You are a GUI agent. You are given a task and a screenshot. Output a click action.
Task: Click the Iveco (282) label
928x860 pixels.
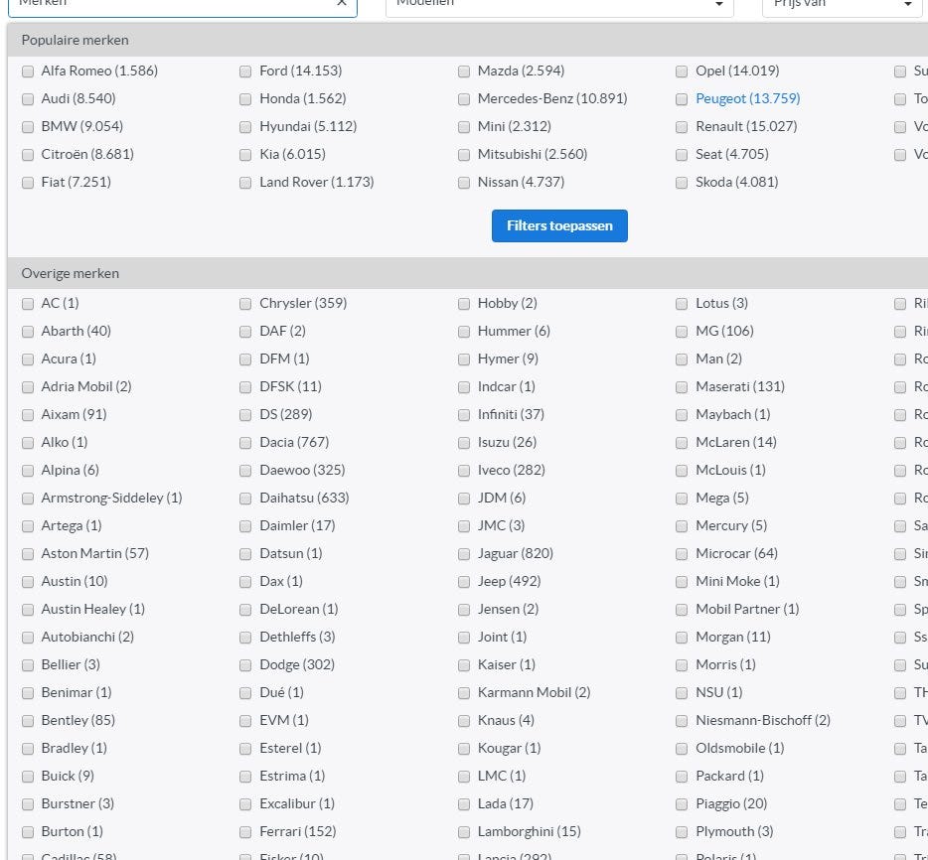click(x=512, y=471)
